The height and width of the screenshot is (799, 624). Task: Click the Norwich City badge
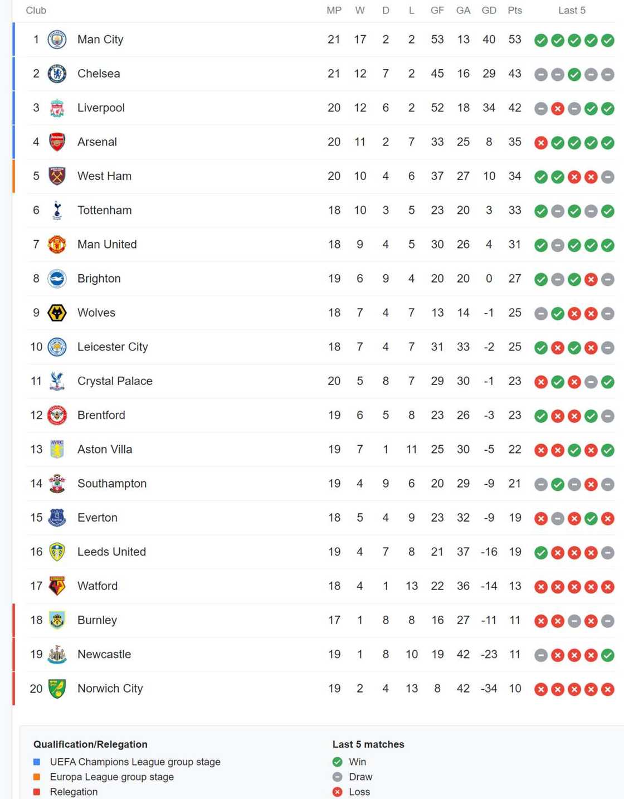pos(57,689)
